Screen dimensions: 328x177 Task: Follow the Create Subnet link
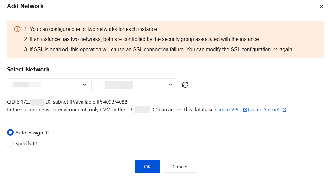tap(264, 110)
